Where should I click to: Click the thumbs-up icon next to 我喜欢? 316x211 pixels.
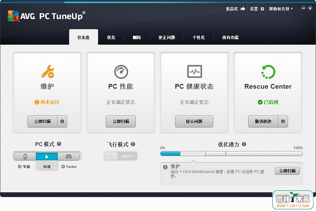click(x=243, y=9)
